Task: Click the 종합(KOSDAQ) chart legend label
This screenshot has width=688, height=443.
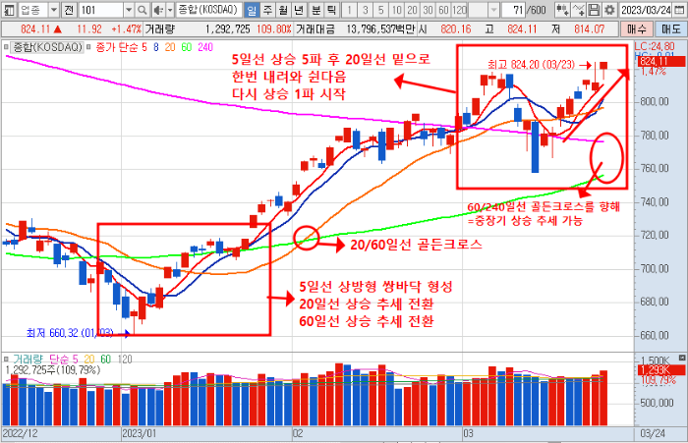Action: [47, 47]
